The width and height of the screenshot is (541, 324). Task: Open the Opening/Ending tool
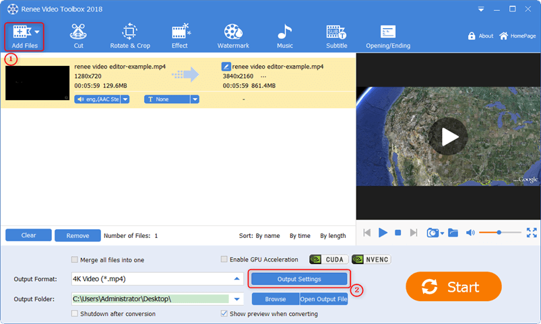click(387, 36)
